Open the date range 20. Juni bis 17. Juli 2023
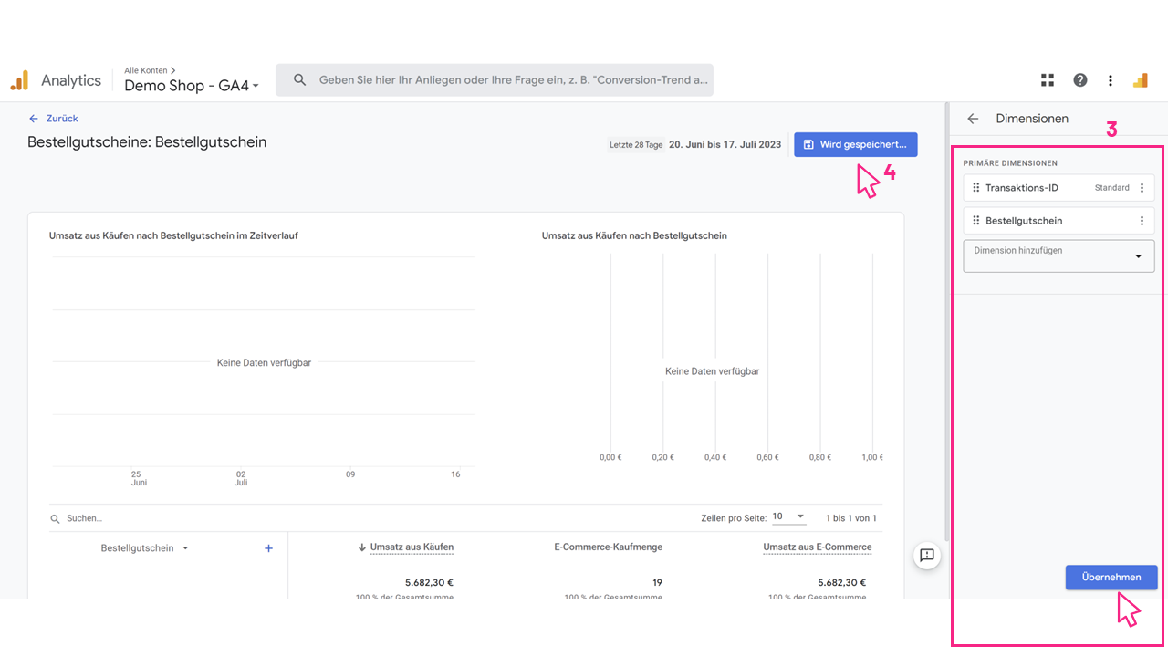 pyautogui.click(x=725, y=144)
